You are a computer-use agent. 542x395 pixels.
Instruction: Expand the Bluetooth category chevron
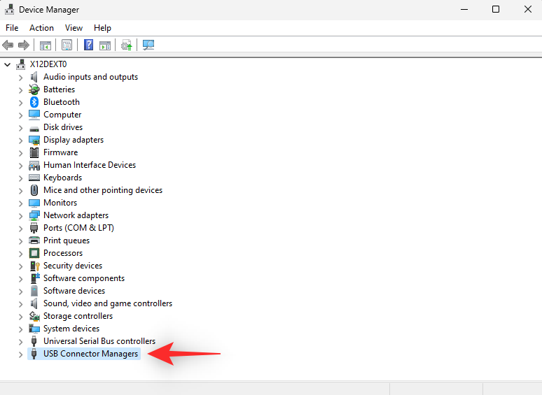[x=20, y=103]
